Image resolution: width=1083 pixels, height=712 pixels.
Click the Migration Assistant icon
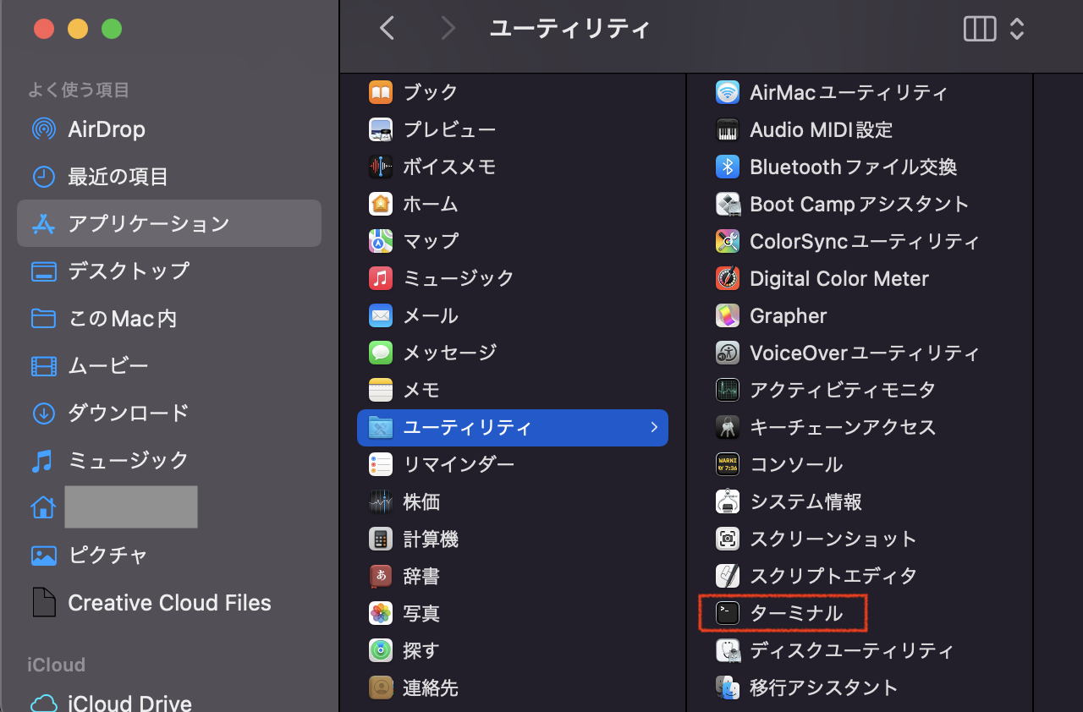tap(728, 687)
